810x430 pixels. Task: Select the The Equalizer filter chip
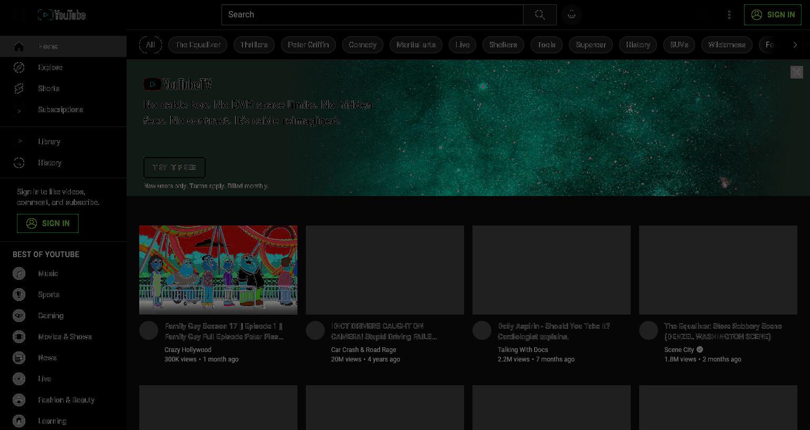tap(198, 45)
